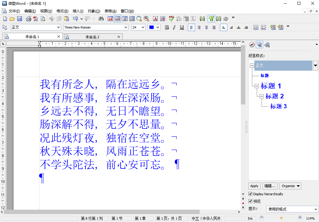Select the 标题 3 paragraph style

[278, 106]
